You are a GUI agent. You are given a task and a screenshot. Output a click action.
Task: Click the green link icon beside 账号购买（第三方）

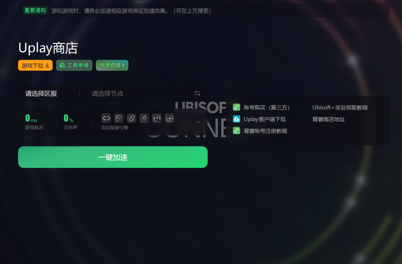tap(236, 107)
